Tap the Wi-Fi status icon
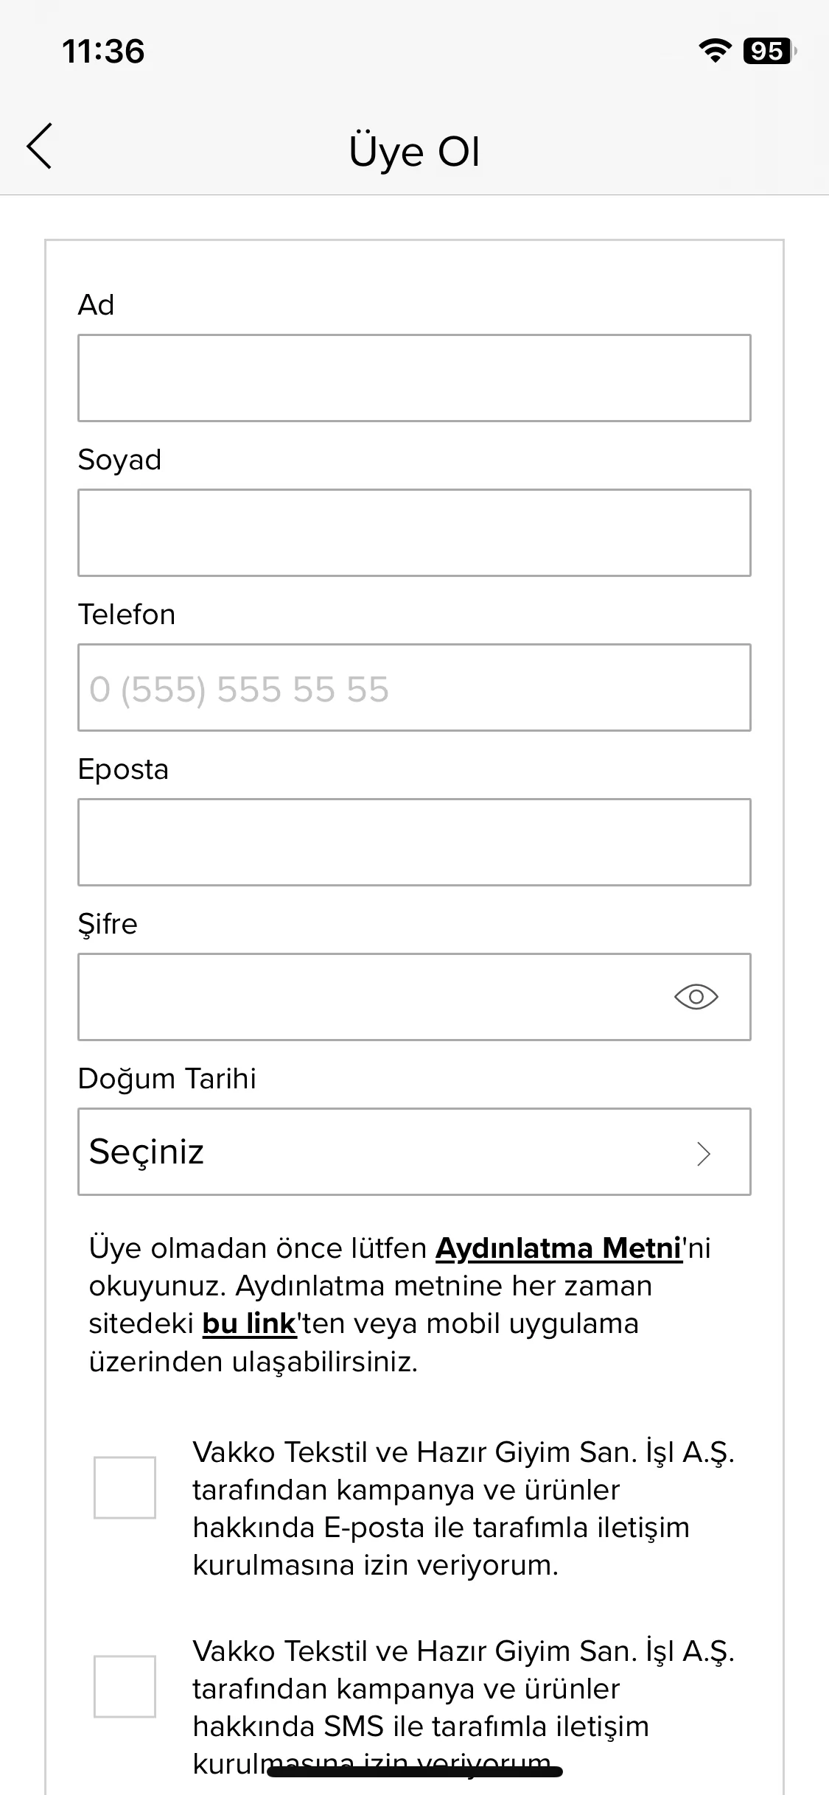 coord(714,51)
